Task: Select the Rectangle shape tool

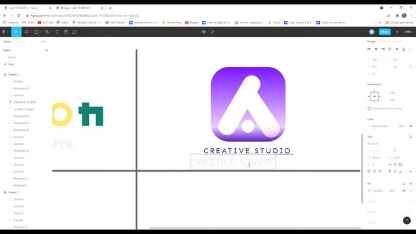Action: coord(36,32)
